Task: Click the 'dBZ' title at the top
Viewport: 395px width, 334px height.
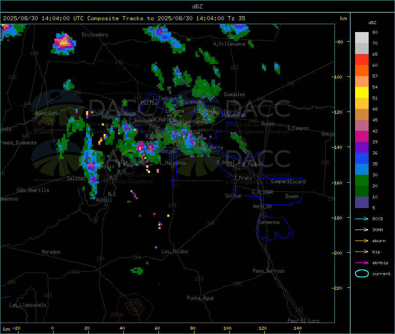Action: pos(197,7)
